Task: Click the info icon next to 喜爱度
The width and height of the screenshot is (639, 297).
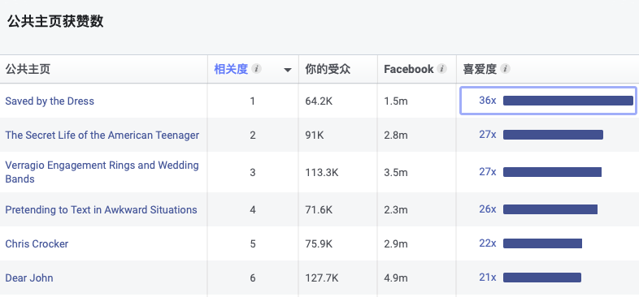Action: [505, 68]
